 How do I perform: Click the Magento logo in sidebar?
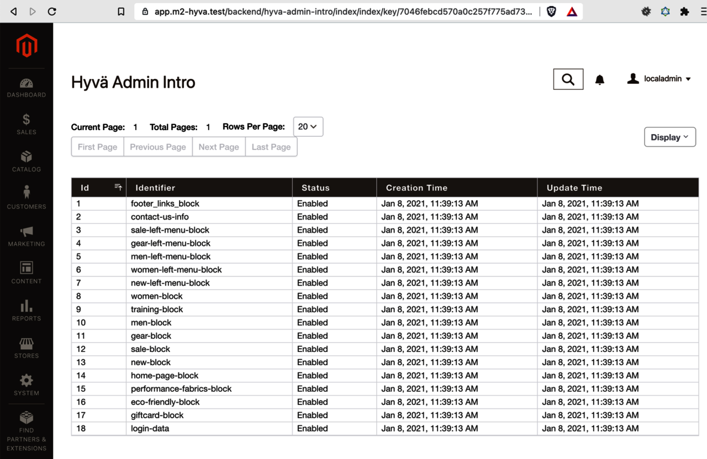coord(27,45)
